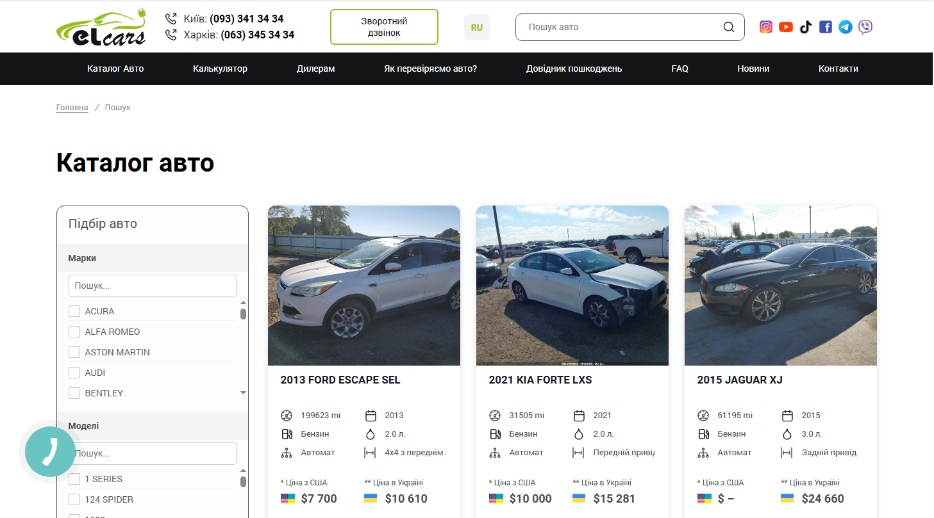Switch language with RU button
The image size is (934, 518).
[476, 28]
